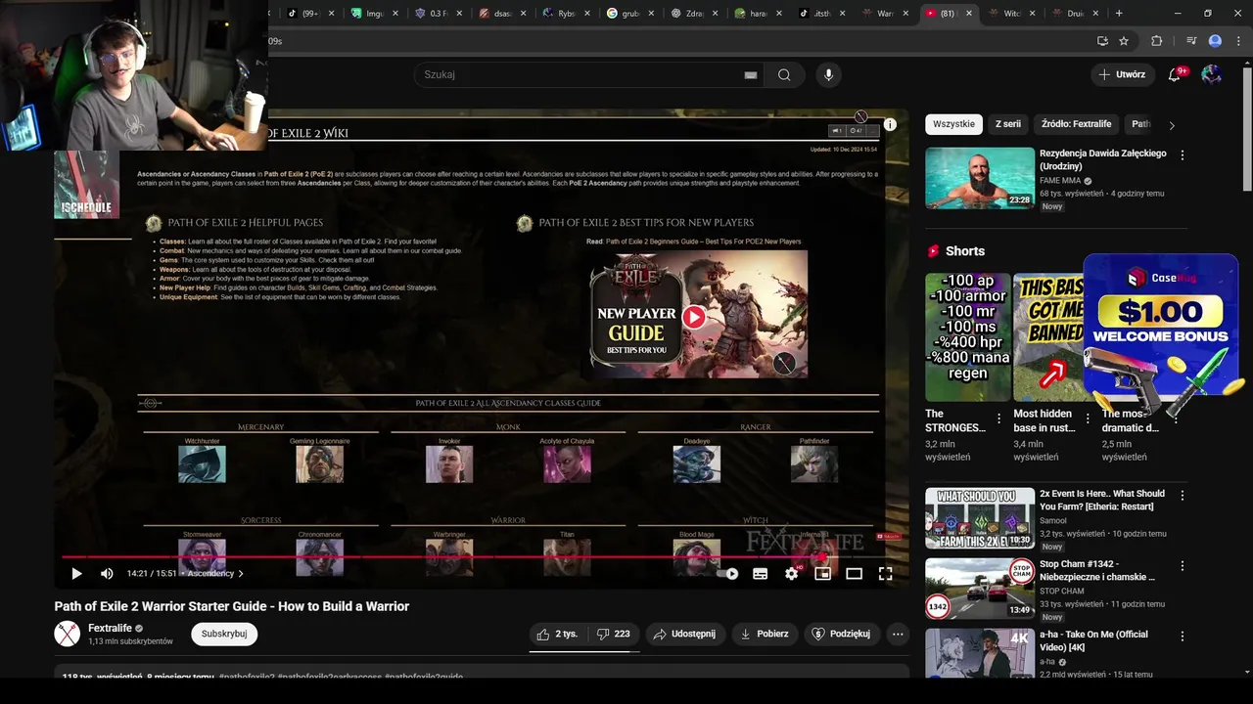Viewport: 1253px width, 704px height.
Task: Select the Z serii filter chip
Action: pos(1008,124)
